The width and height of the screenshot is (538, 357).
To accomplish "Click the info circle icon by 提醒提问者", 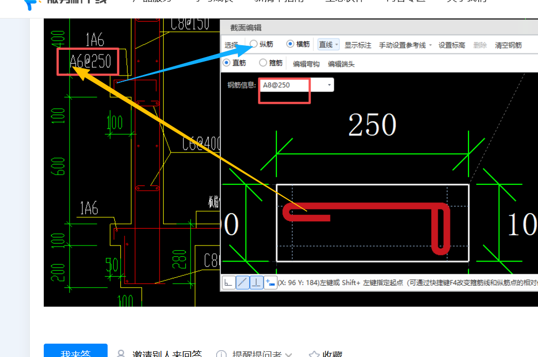I will coord(221,354).
